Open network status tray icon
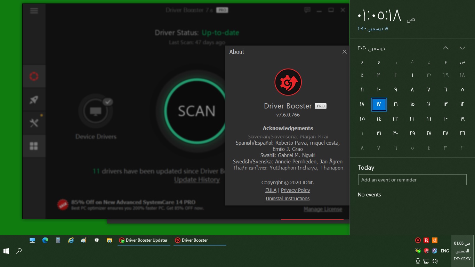The width and height of the screenshot is (475, 267). [426, 261]
